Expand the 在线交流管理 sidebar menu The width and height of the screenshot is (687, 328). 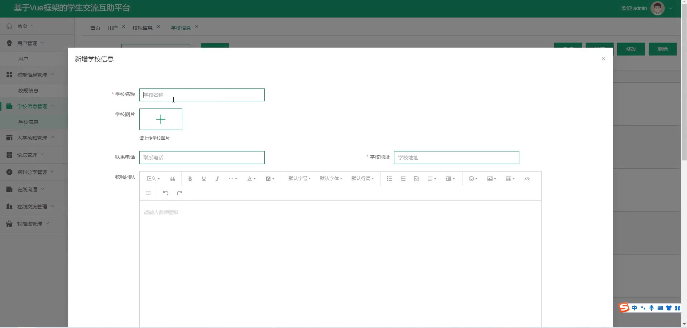(34, 207)
